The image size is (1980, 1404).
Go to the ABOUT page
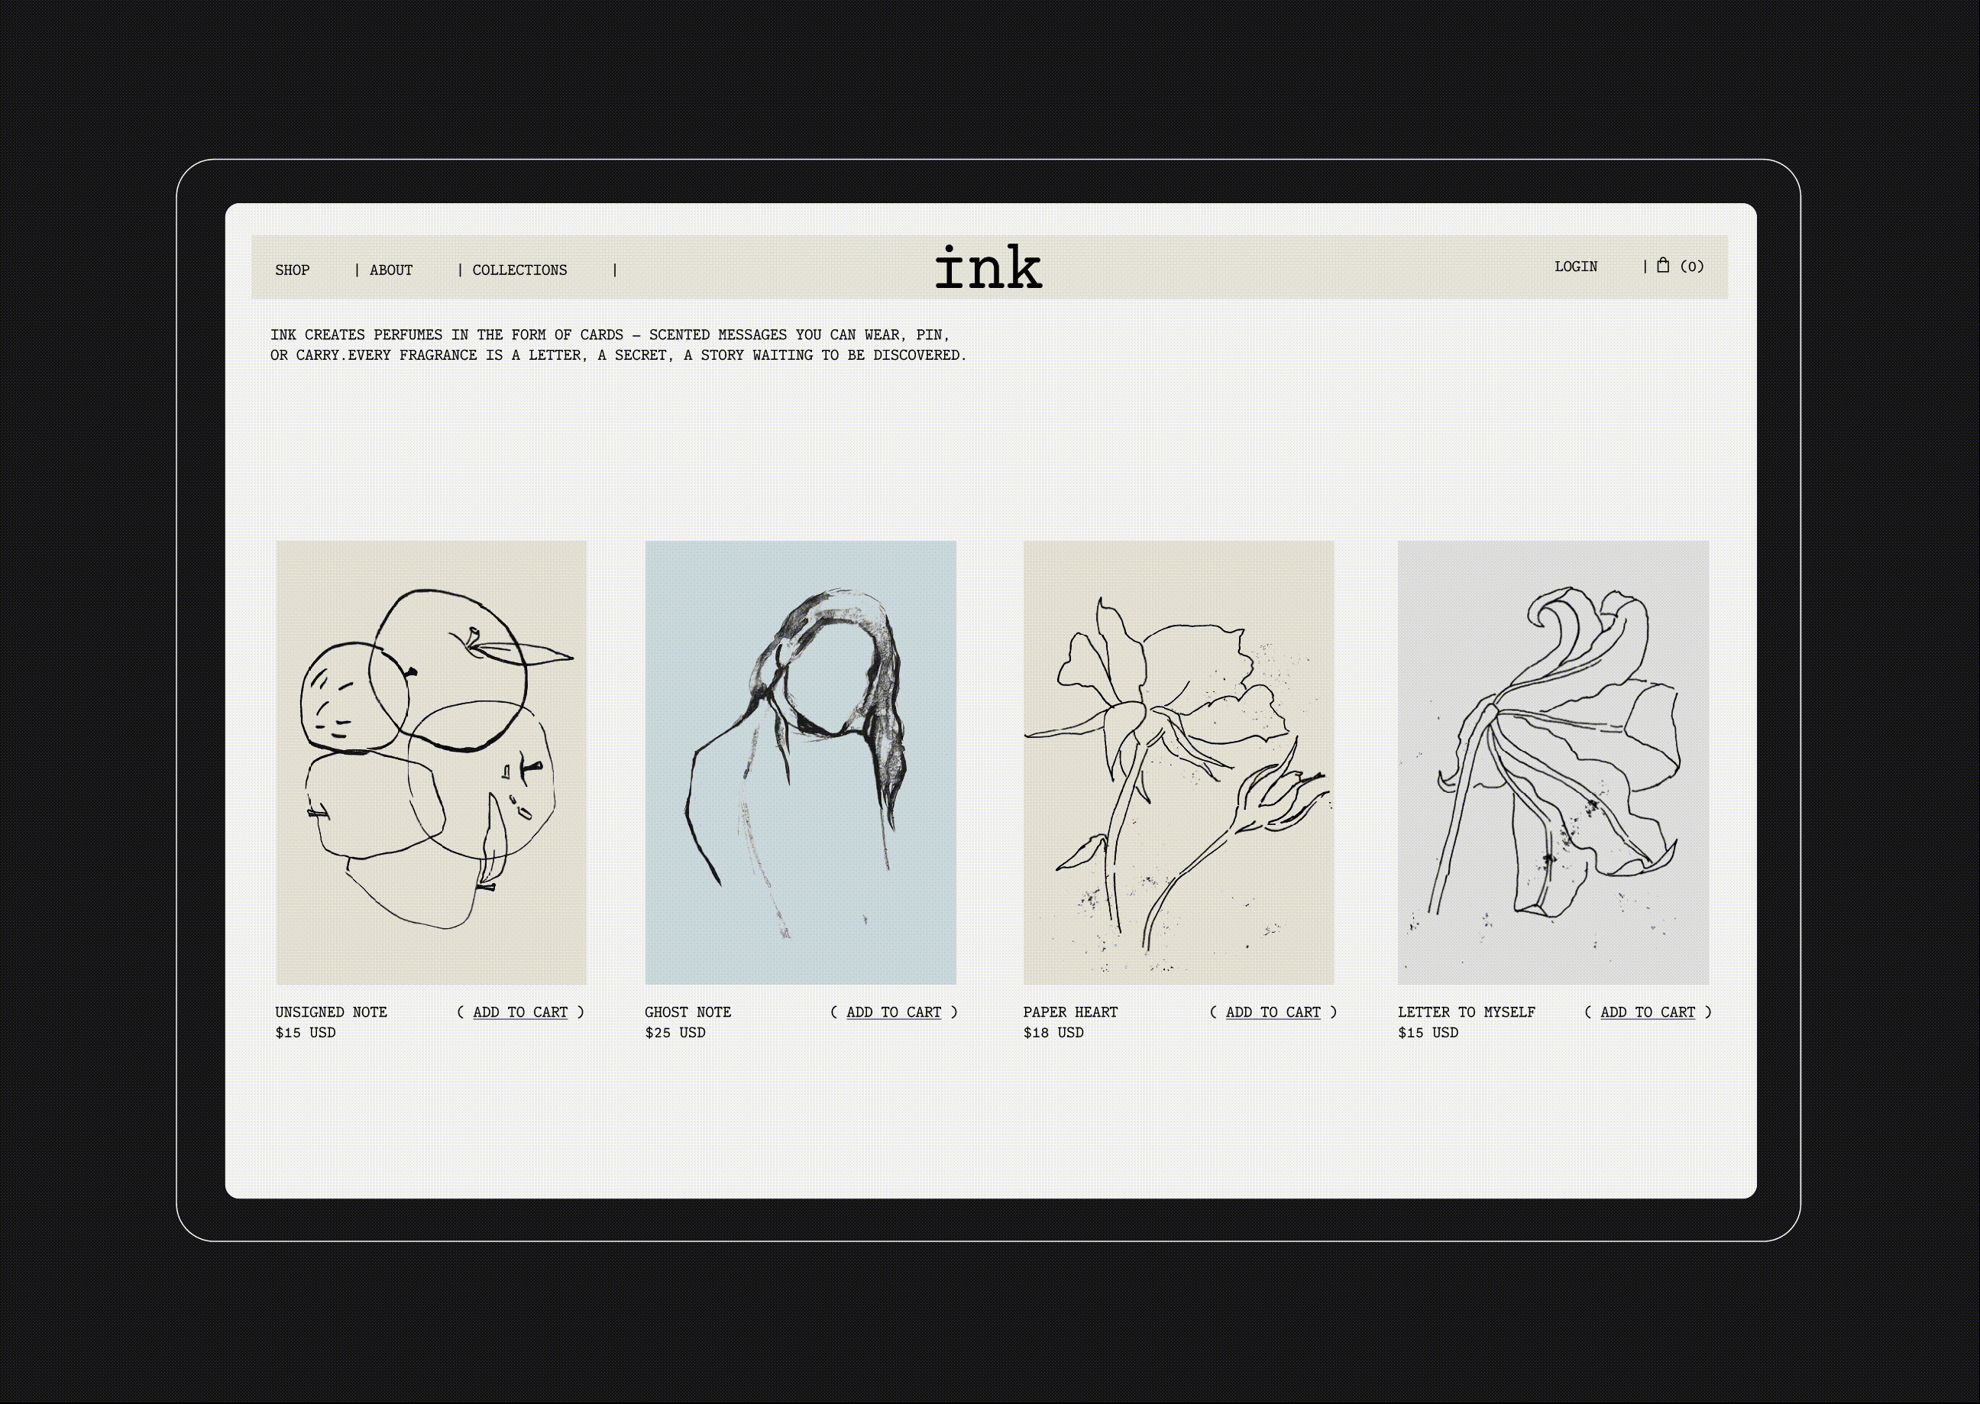(x=391, y=270)
